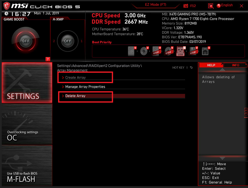The width and height of the screenshot is (248, 188).
Task: Click the MB: X470 GAMING PRO line
Action: click(x=189, y=14)
